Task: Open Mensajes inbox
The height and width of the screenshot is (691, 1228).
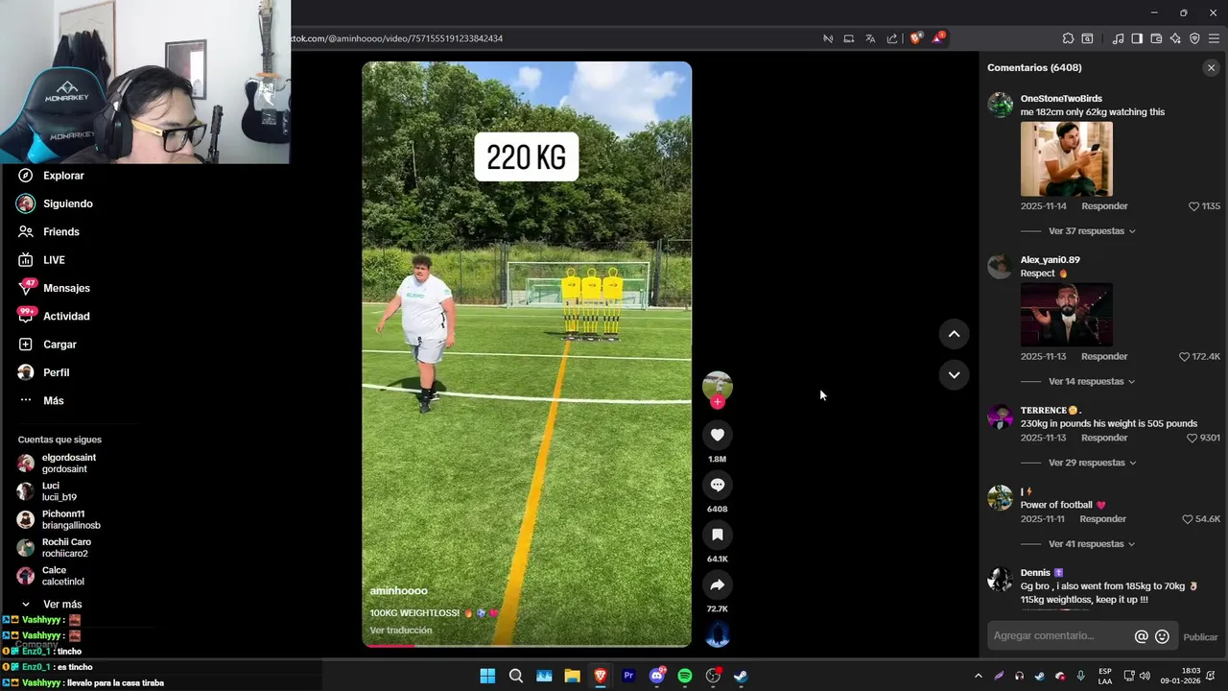Action: [54, 288]
